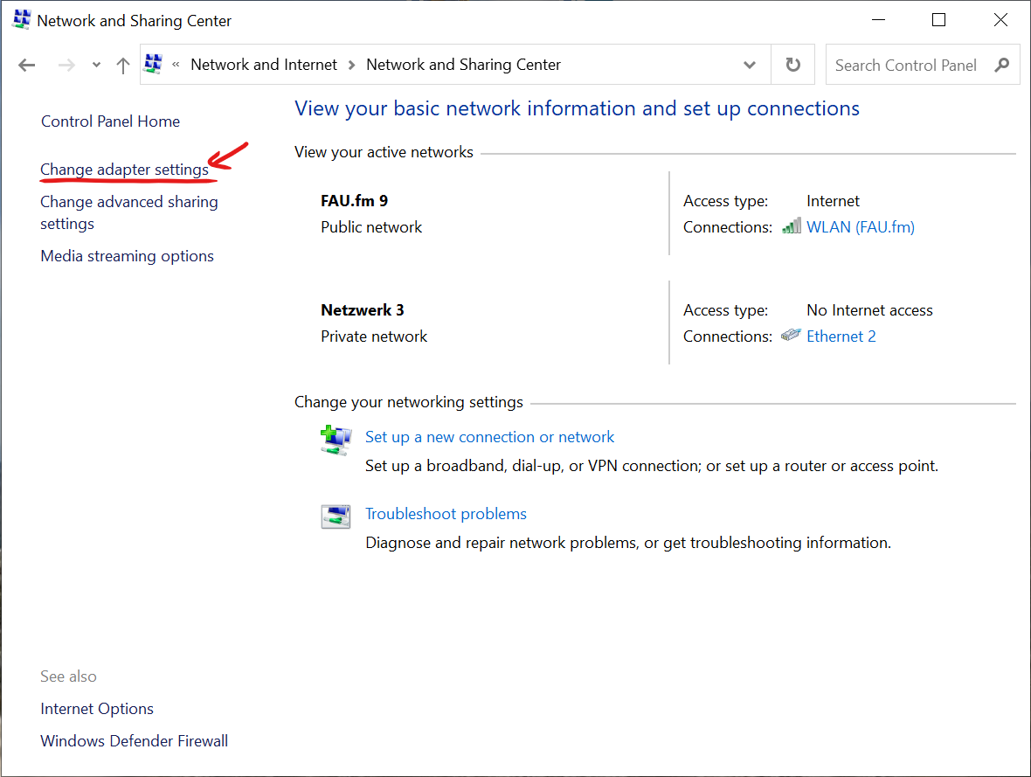Click the Back navigation arrow
The width and height of the screenshot is (1031, 777).
tap(27, 65)
